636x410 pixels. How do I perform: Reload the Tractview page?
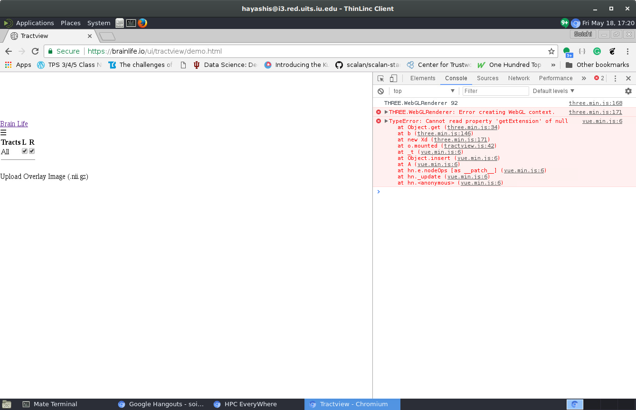pyautogui.click(x=35, y=51)
